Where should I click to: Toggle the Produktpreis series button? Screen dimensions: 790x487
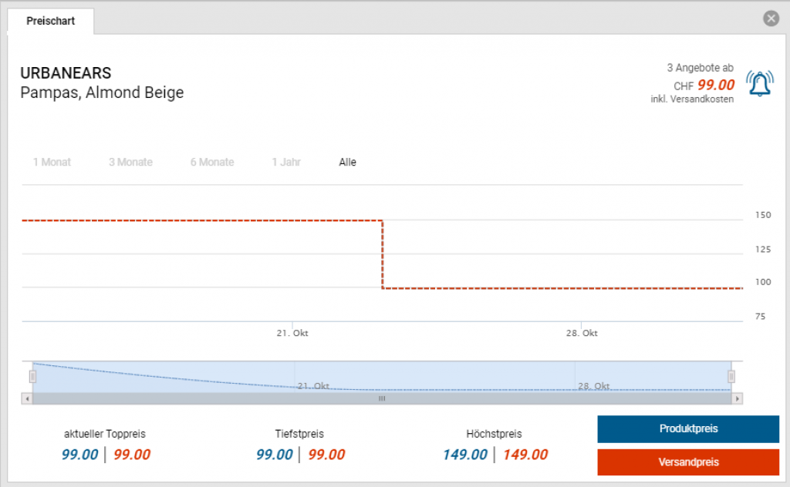(688, 429)
